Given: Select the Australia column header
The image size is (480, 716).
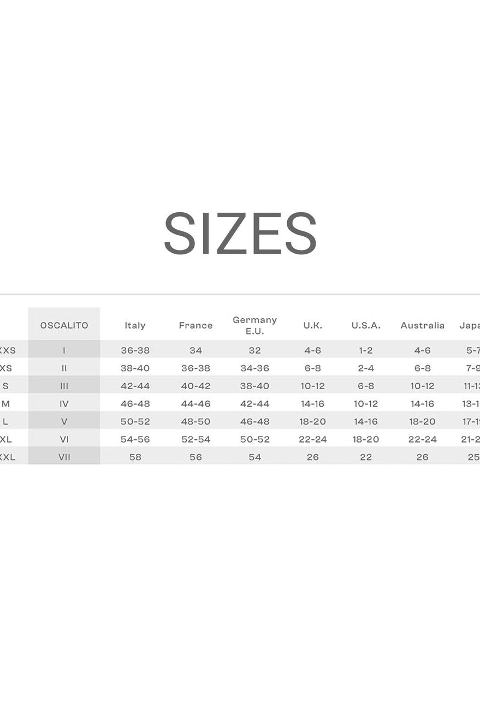Looking at the screenshot, I should [422, 325].
